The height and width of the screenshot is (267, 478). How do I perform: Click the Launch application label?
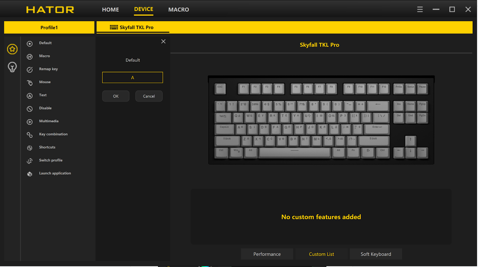click(55, 173)
